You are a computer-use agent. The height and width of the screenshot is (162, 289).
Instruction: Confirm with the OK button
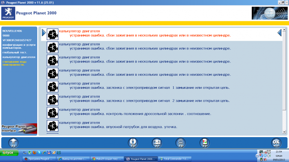pos(276,143)
